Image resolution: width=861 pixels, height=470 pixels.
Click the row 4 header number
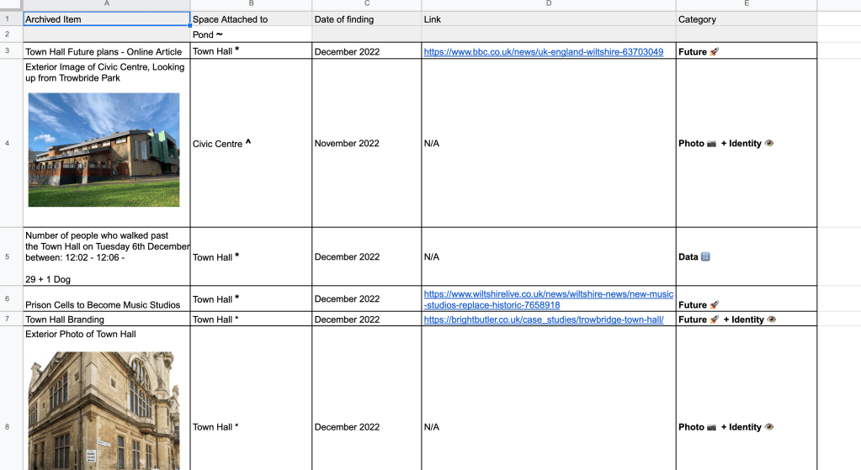click(8, 143)
